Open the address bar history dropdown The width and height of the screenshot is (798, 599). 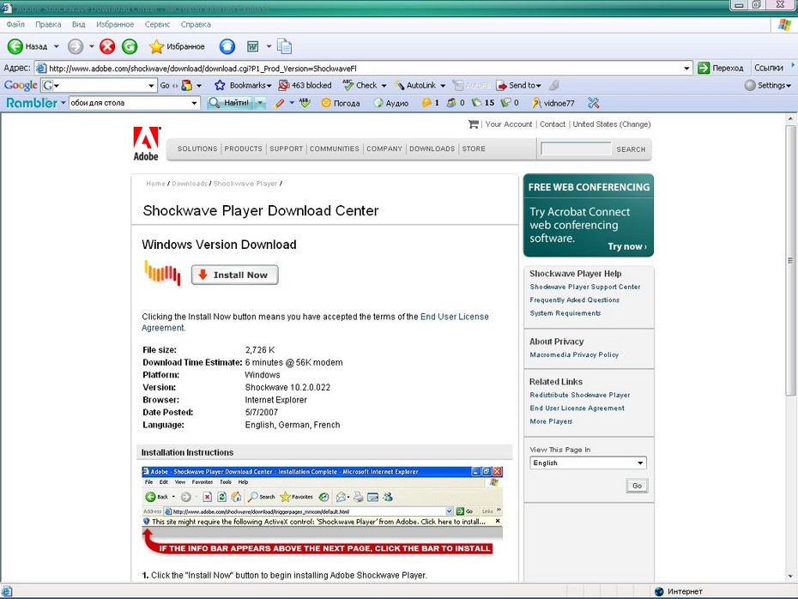[686, 68]
